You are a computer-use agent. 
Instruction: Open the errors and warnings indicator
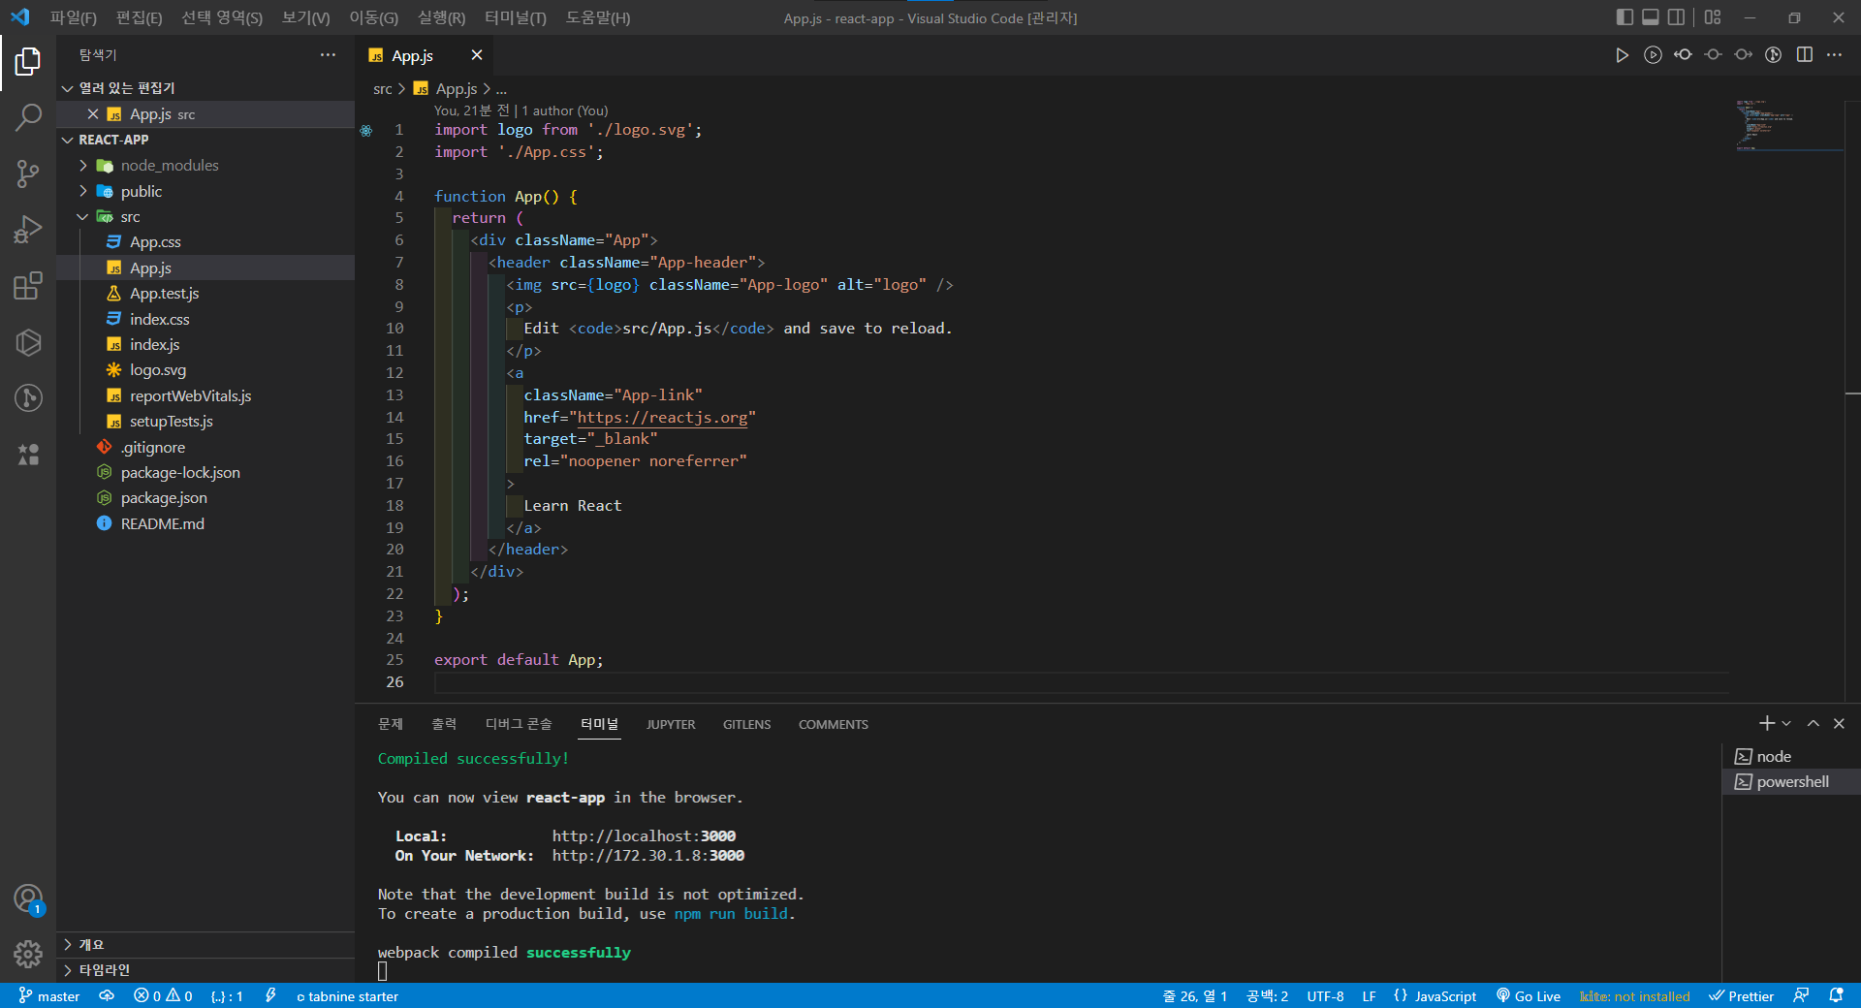pyautogui.click(x=163, y=996)
